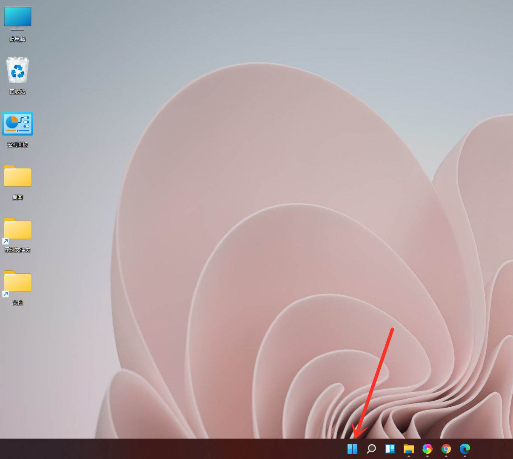This screenshot has width=513, height=459.
Task: Launch File Explorer from the taskbar
Action: [x=408, y=448]
